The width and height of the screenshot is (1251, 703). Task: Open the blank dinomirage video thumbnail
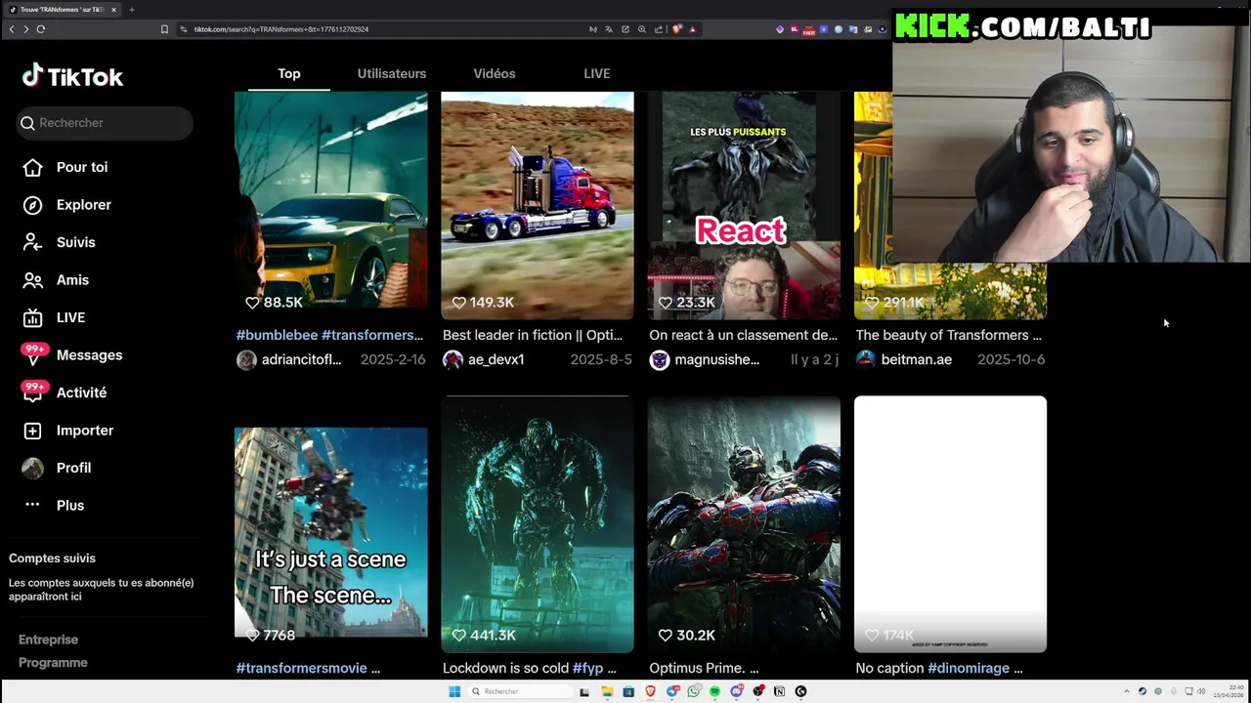950,524
